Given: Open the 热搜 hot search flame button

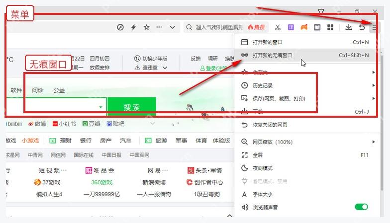Looking at the screenshot, I should [x=257, y=27].
